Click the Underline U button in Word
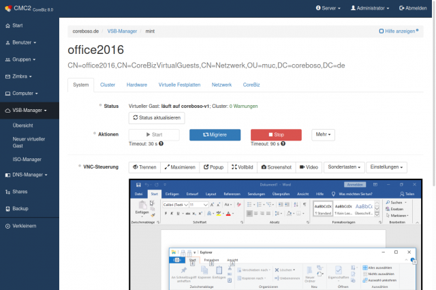 pos(178,214)
